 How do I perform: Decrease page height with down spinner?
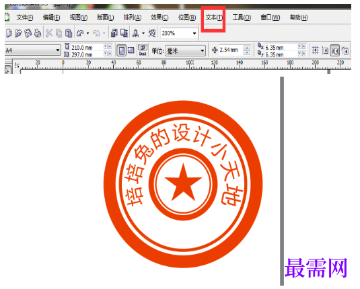click(106, 54)
